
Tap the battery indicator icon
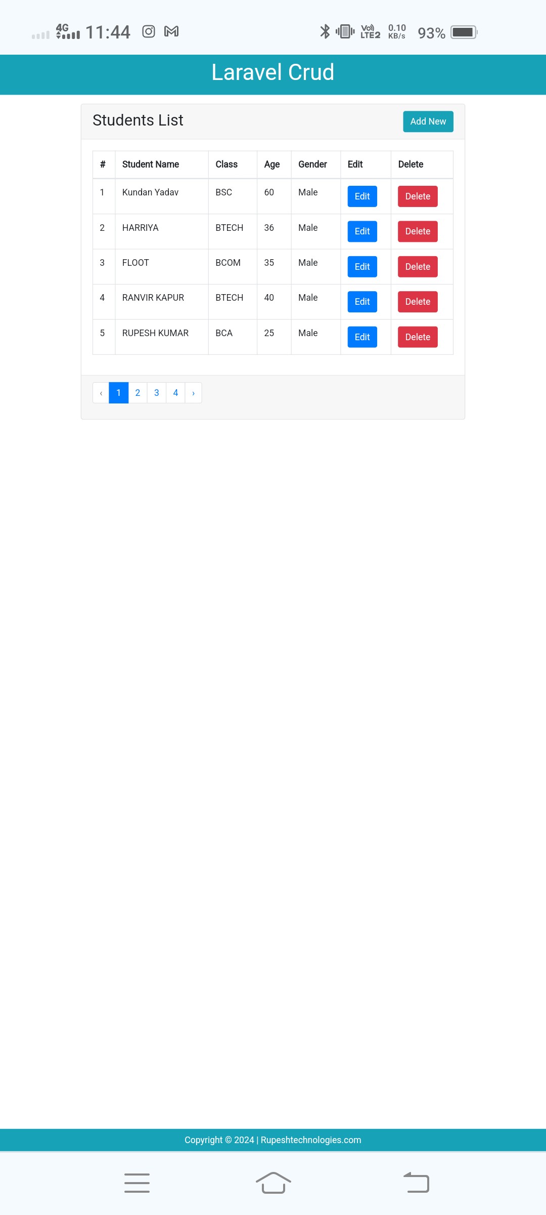(464, 32)
